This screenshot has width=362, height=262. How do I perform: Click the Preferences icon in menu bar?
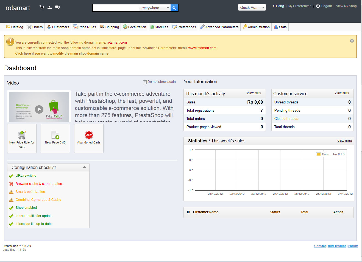174,27
